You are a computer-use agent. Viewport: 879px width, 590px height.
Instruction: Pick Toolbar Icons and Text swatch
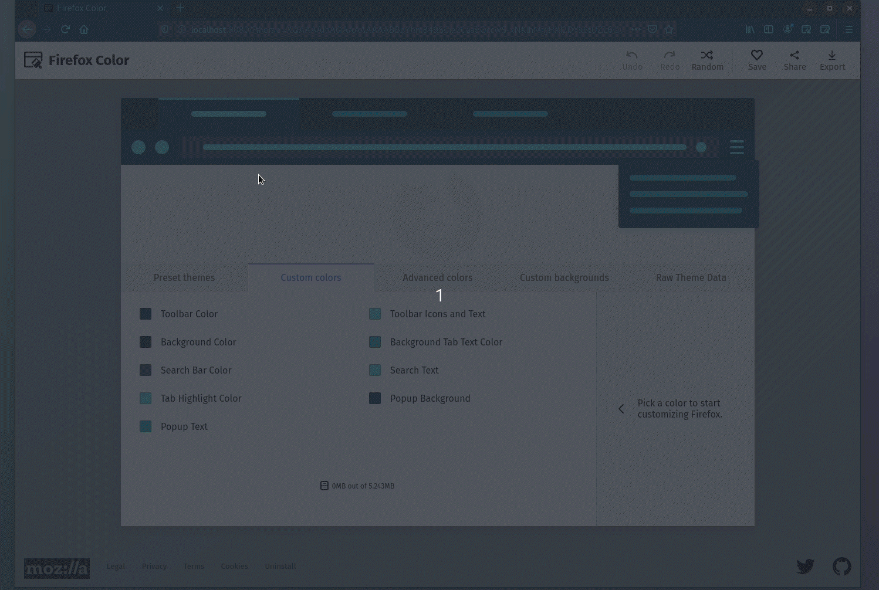pos(375,314)
